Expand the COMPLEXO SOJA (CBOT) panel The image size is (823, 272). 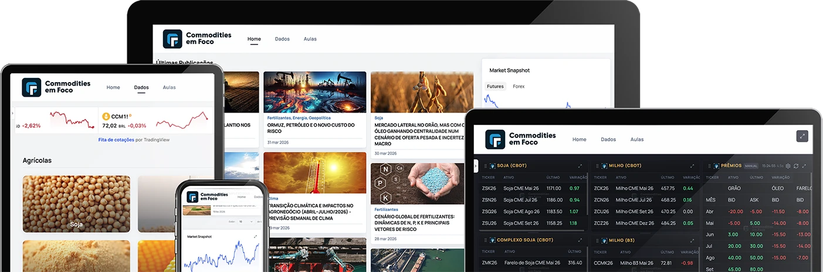(580, 240)
